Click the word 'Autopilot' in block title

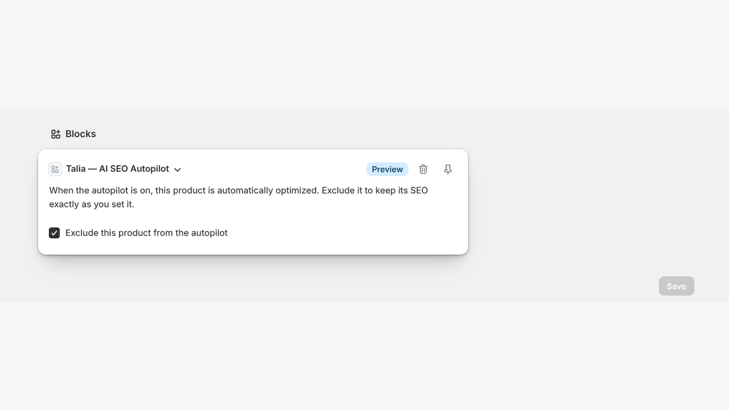click(x=149, y=169)
